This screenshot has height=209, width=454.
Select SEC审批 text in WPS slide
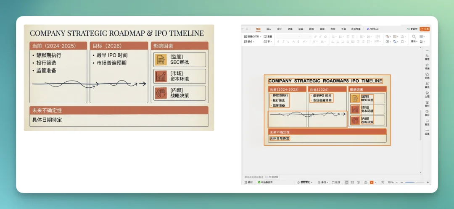point(367,100)
